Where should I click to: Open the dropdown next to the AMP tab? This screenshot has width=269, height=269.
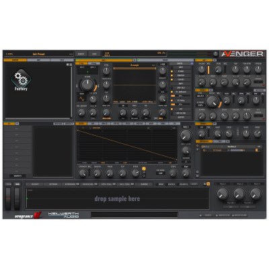click(215, 61)
